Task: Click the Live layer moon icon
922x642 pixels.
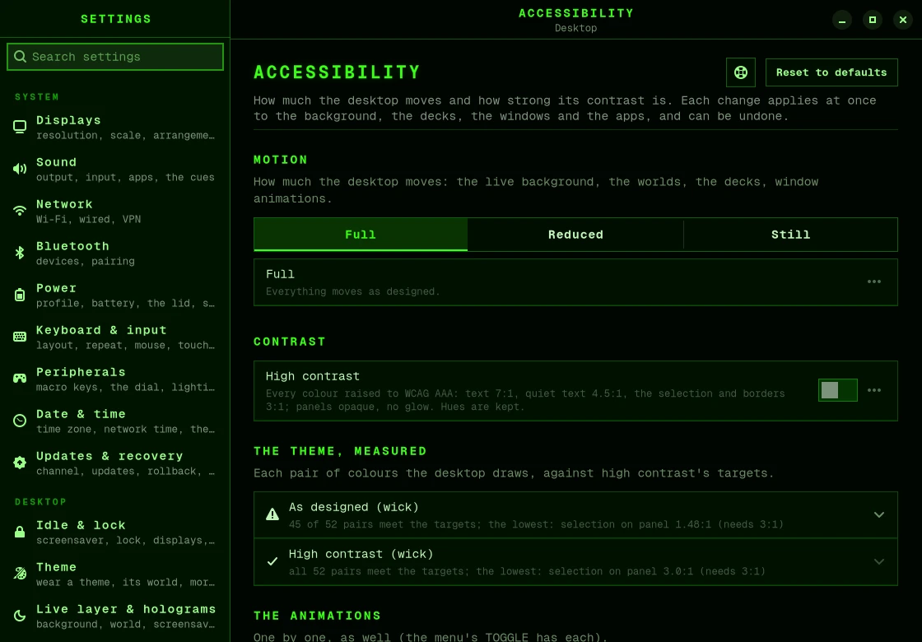Action: tap(20, 616)
